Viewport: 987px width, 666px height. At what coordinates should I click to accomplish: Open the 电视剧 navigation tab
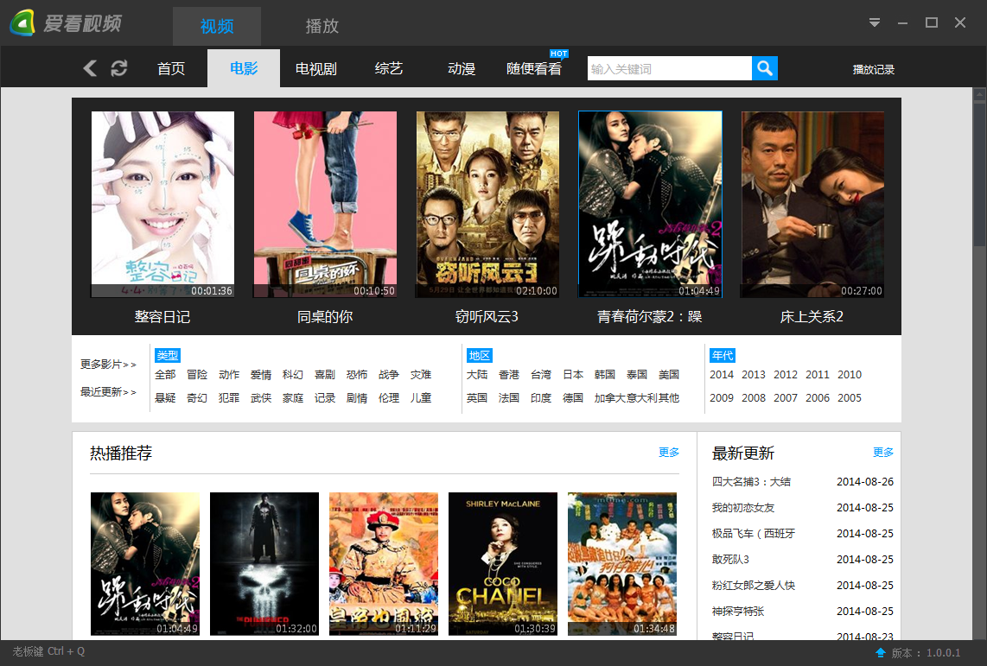click(316, 68)
